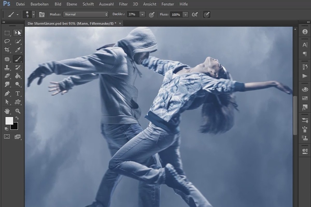Expand the Deckkraft opacity slider arrow
This screenshot has height=207, width=311.
tap(143, 14)
